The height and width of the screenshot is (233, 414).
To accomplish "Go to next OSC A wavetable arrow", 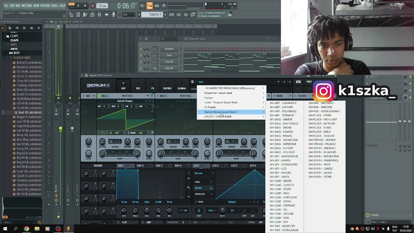I will point(153,101).
